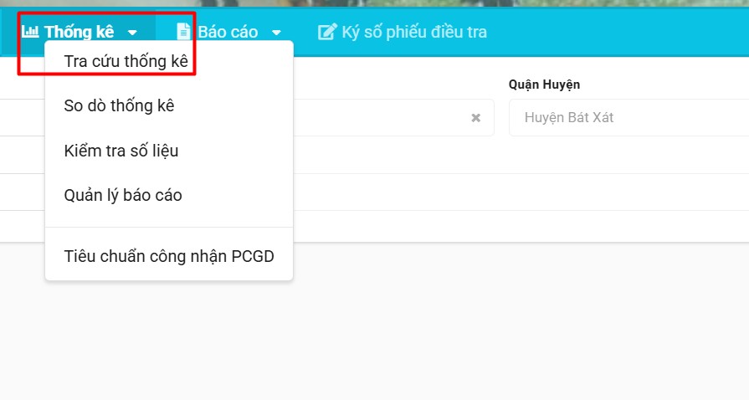
Task: Click the Huyện Bát Xát placeholder text
Action: [x=569, y=118]
